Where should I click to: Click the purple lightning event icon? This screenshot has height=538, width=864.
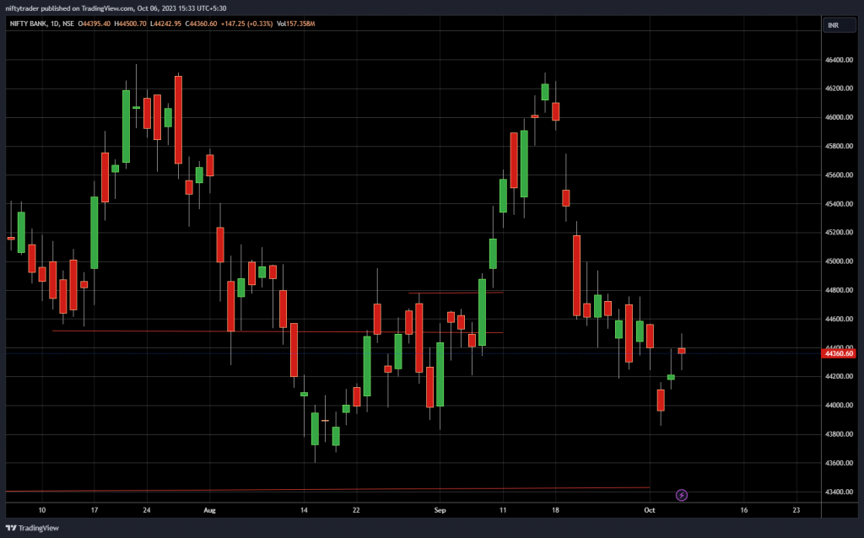coord(682,495)
